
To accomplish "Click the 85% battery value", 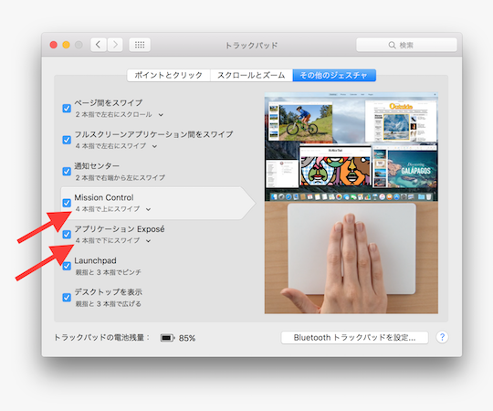I will [187, 338].
